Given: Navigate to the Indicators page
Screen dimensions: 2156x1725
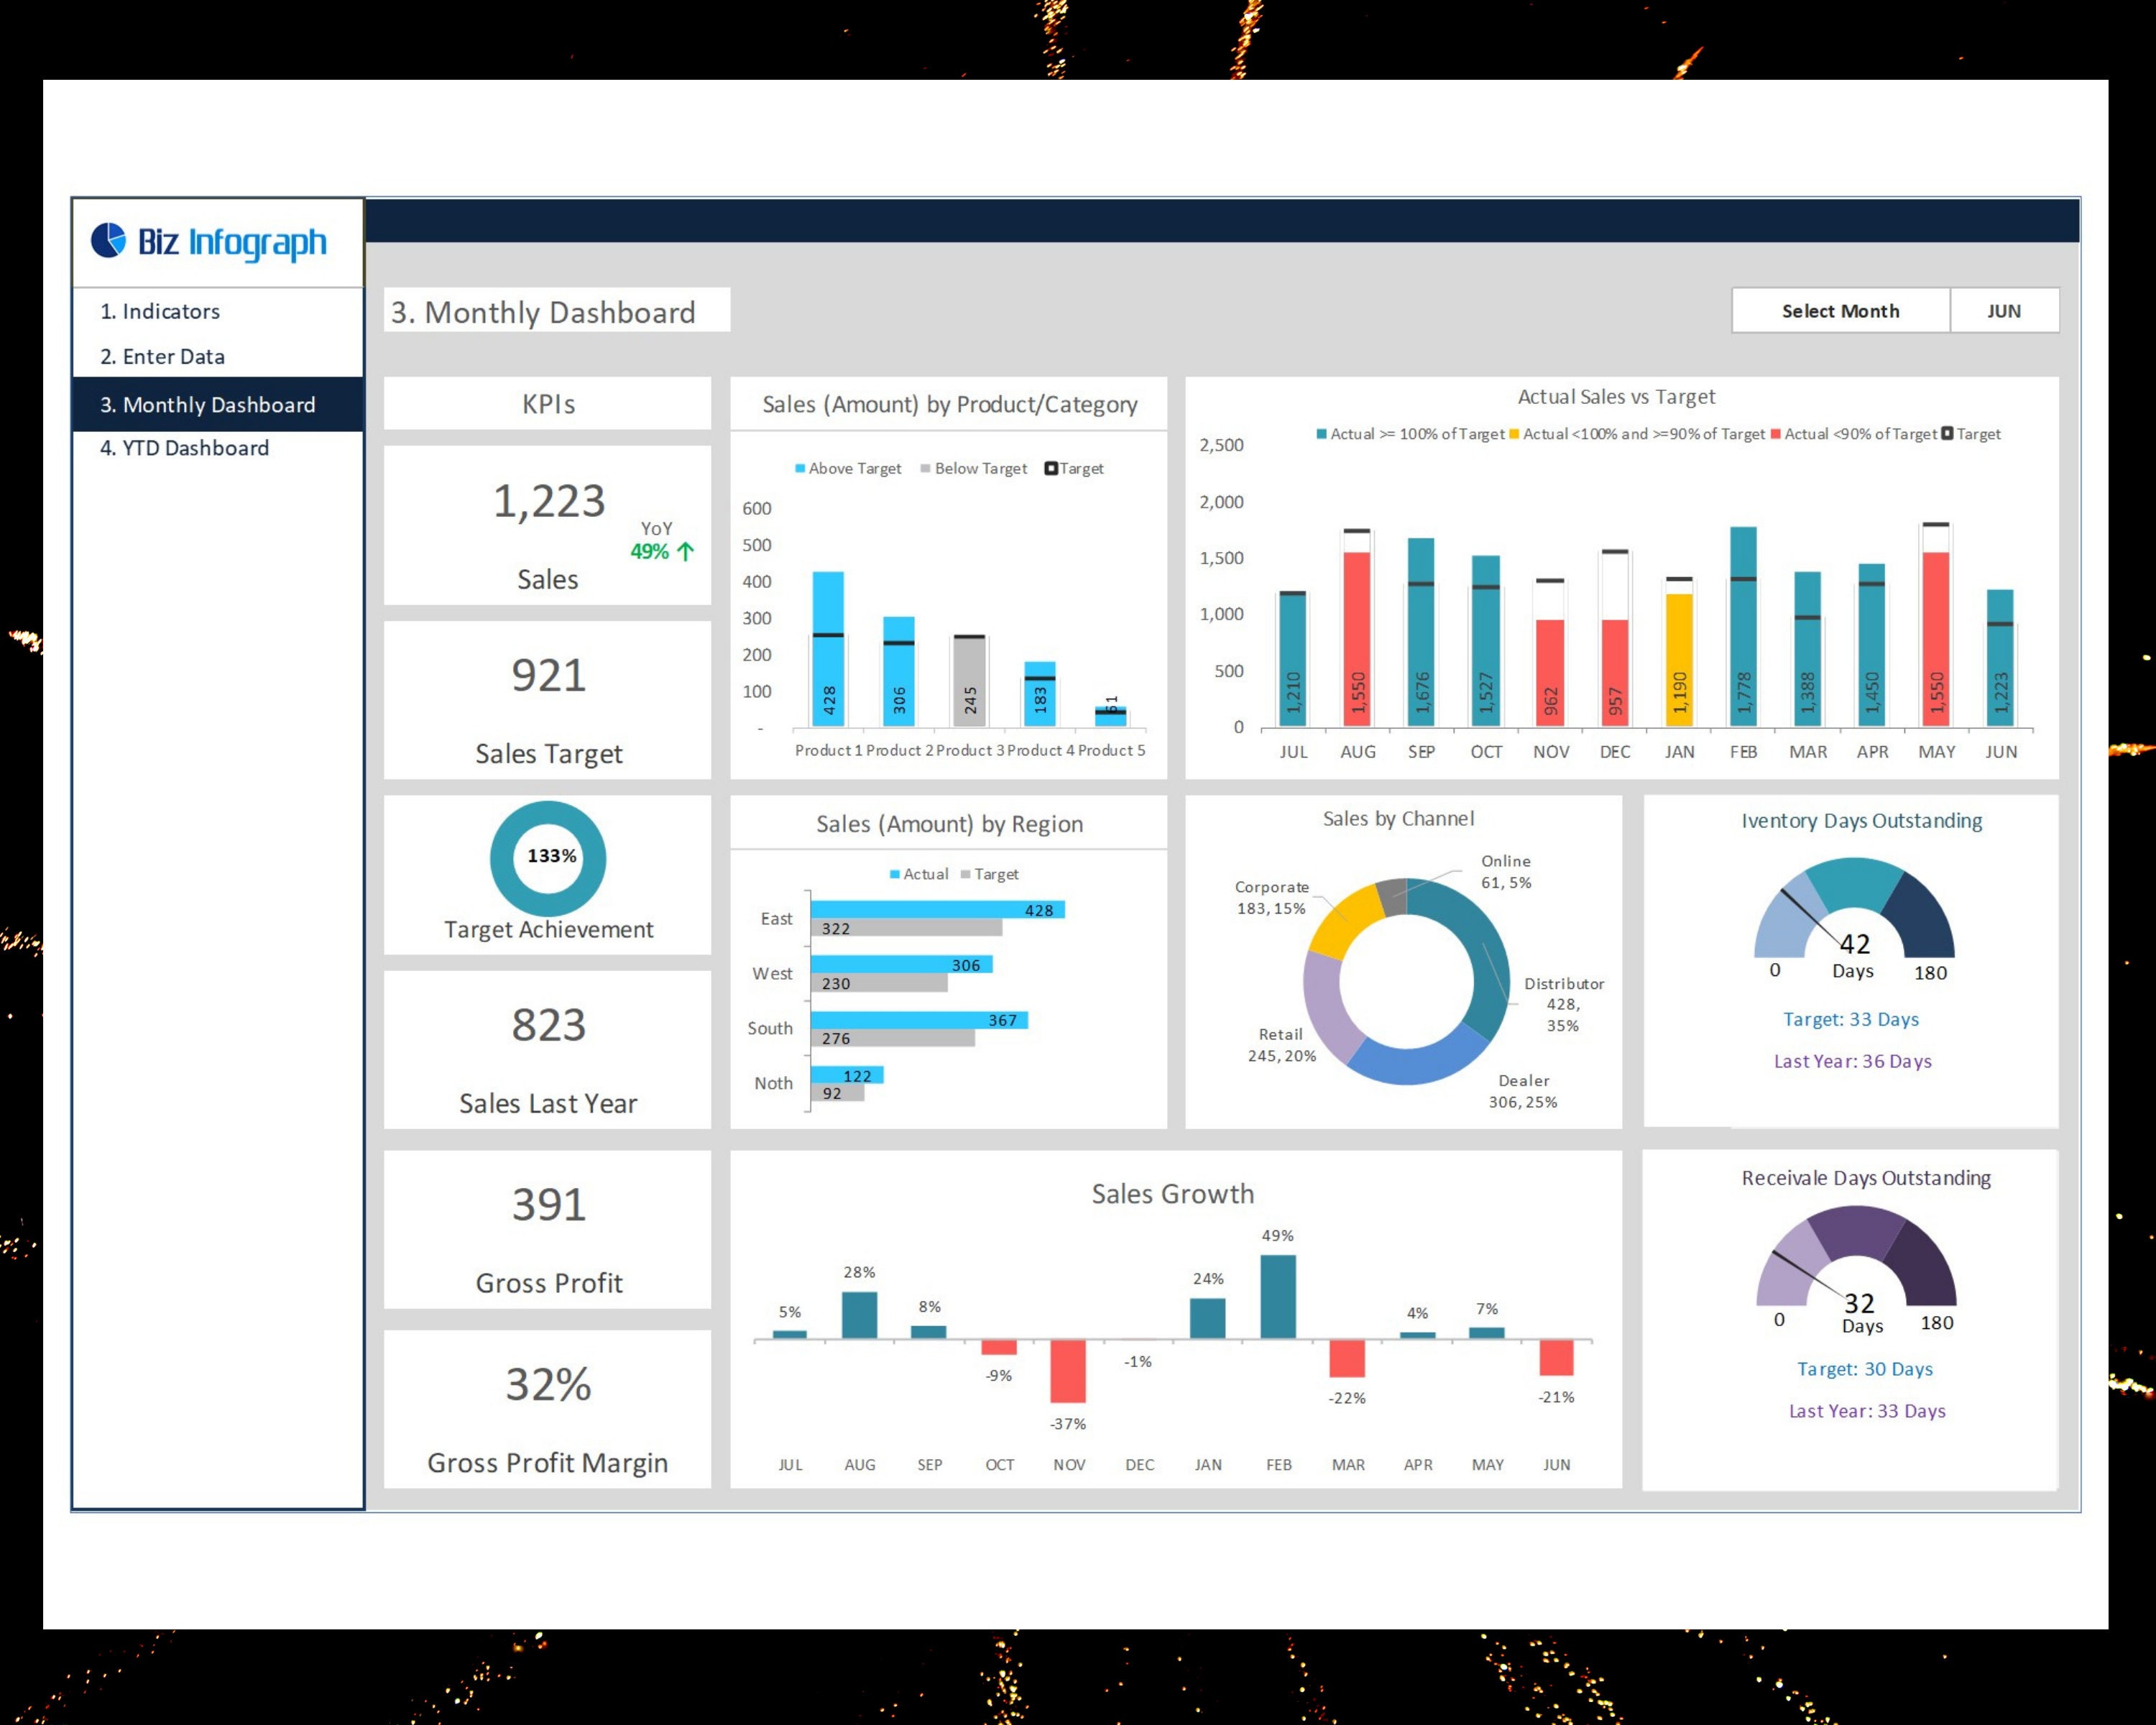Looking at the screenshot, I should coord(160,311).
